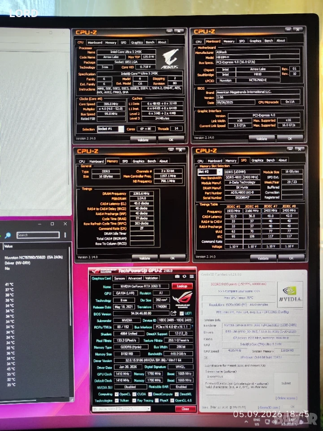Click the GPU-Z screenshot camera icon
This screenshot has width=323, height=431.
pos(177,276)
